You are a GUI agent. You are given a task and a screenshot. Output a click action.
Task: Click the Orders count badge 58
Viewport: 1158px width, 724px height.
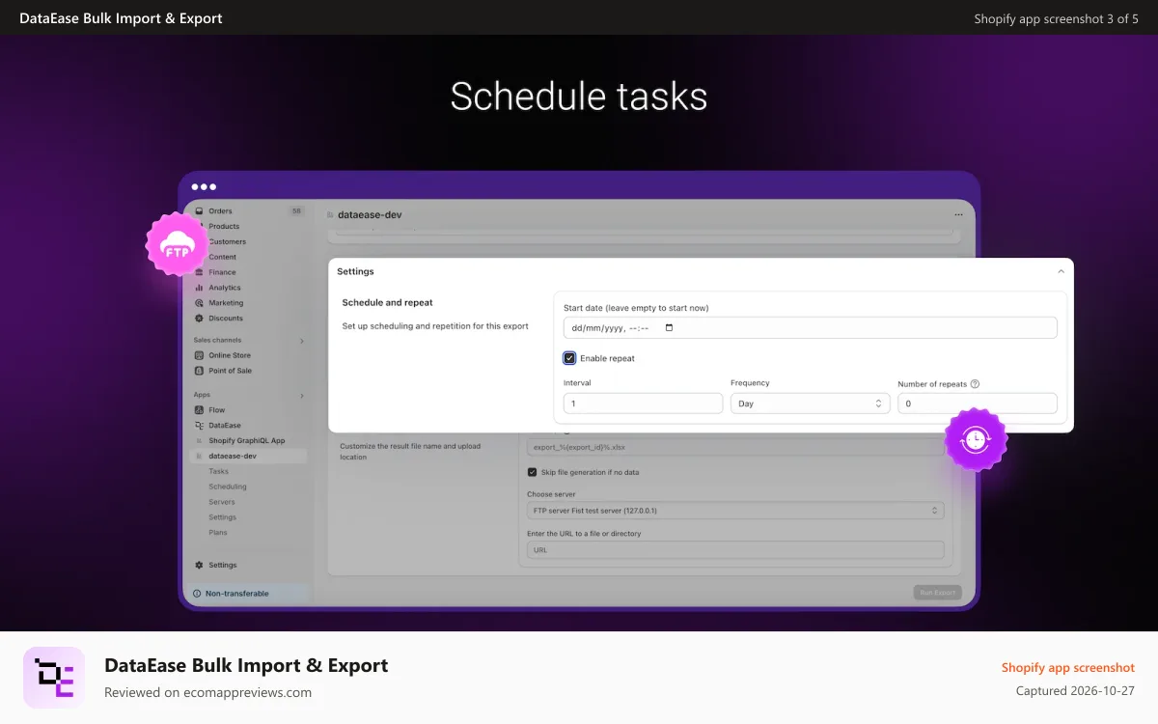[x=296, y=210]
